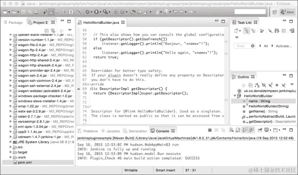Click Terminate icon in Console toolbar

click(x=210, y=130)
